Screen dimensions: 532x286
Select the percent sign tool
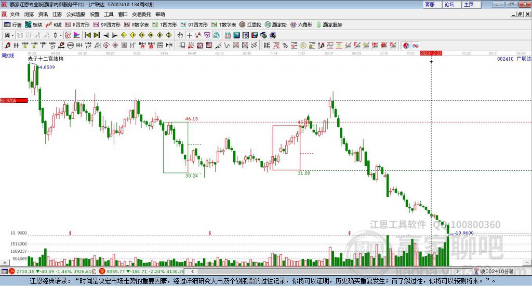(x=285, y=45)
